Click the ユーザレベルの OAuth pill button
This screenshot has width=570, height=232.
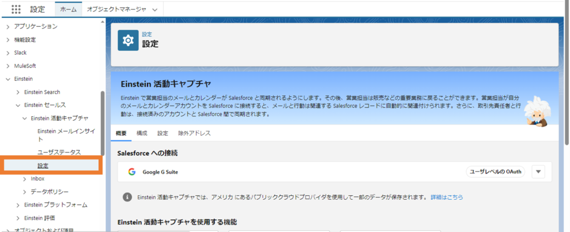coord(495,172)
